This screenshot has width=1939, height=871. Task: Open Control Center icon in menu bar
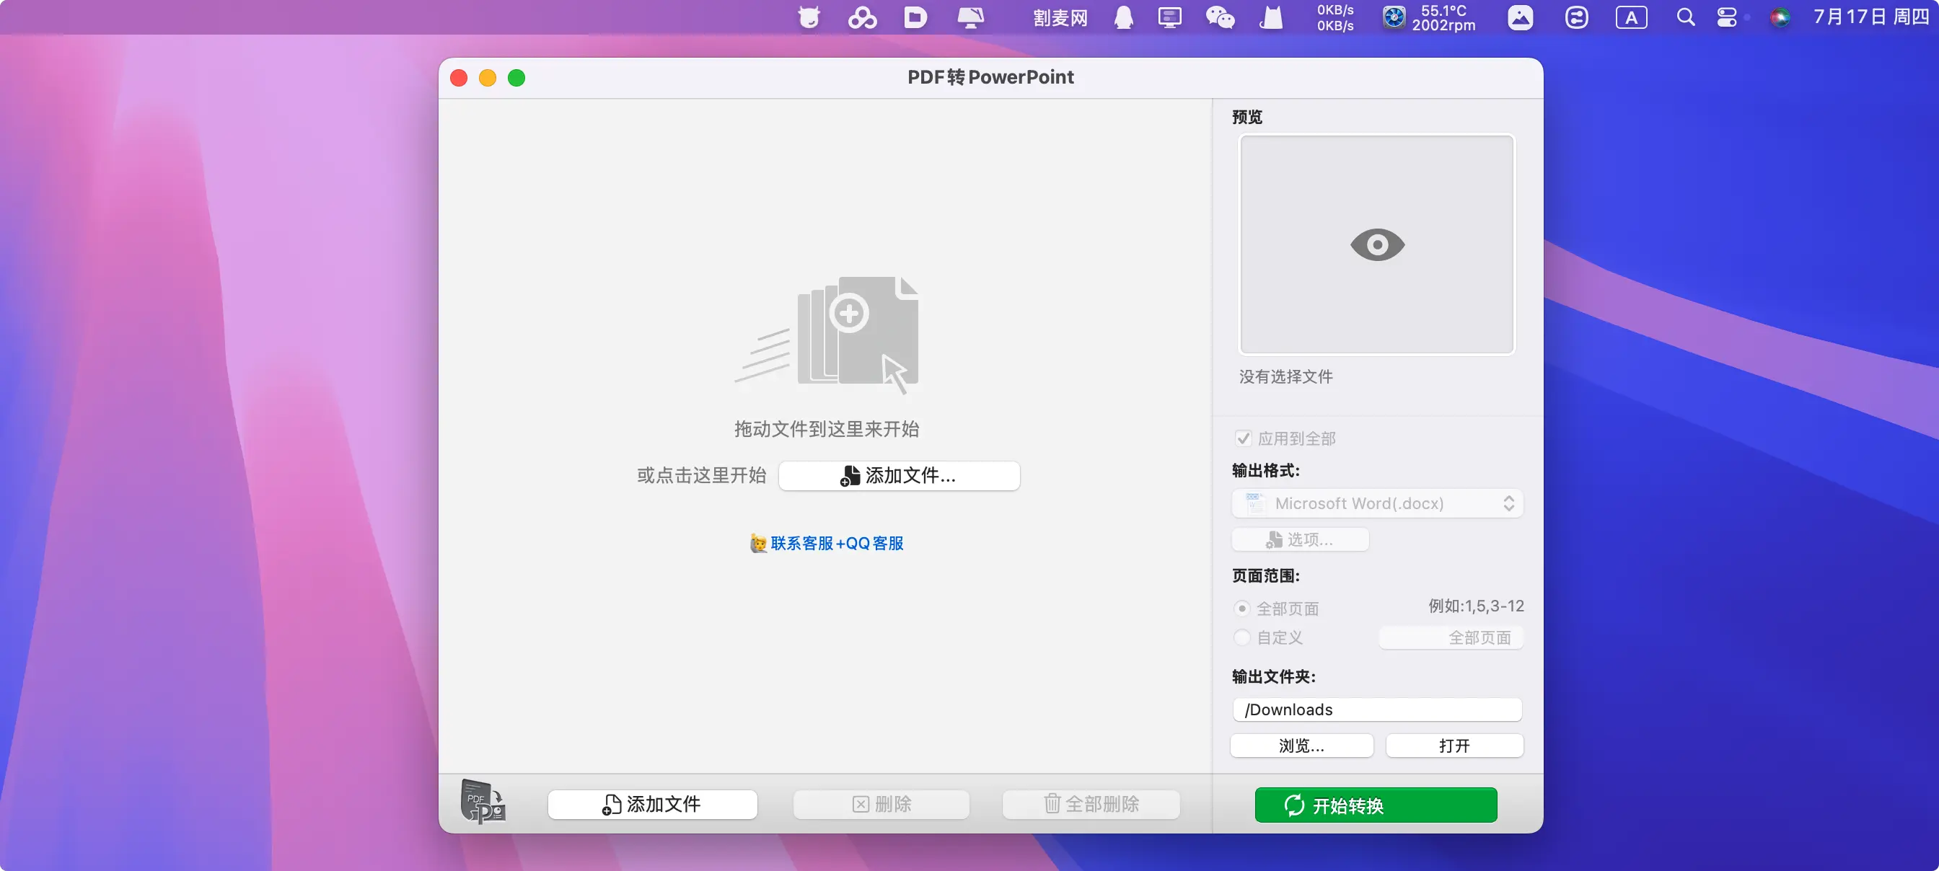click(x=1727, y=17)
